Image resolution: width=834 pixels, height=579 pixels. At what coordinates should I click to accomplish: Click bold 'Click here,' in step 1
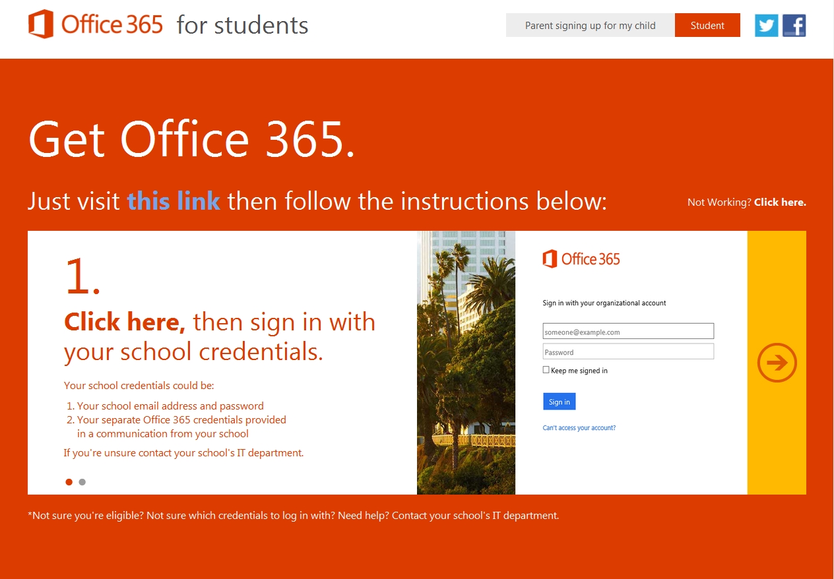pyautogui.click(x=125, y=322)
